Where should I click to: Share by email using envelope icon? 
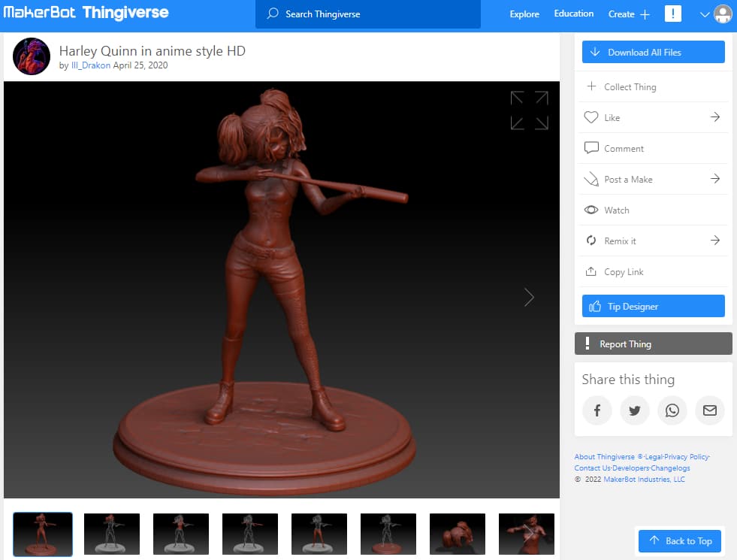pos(710,410)
